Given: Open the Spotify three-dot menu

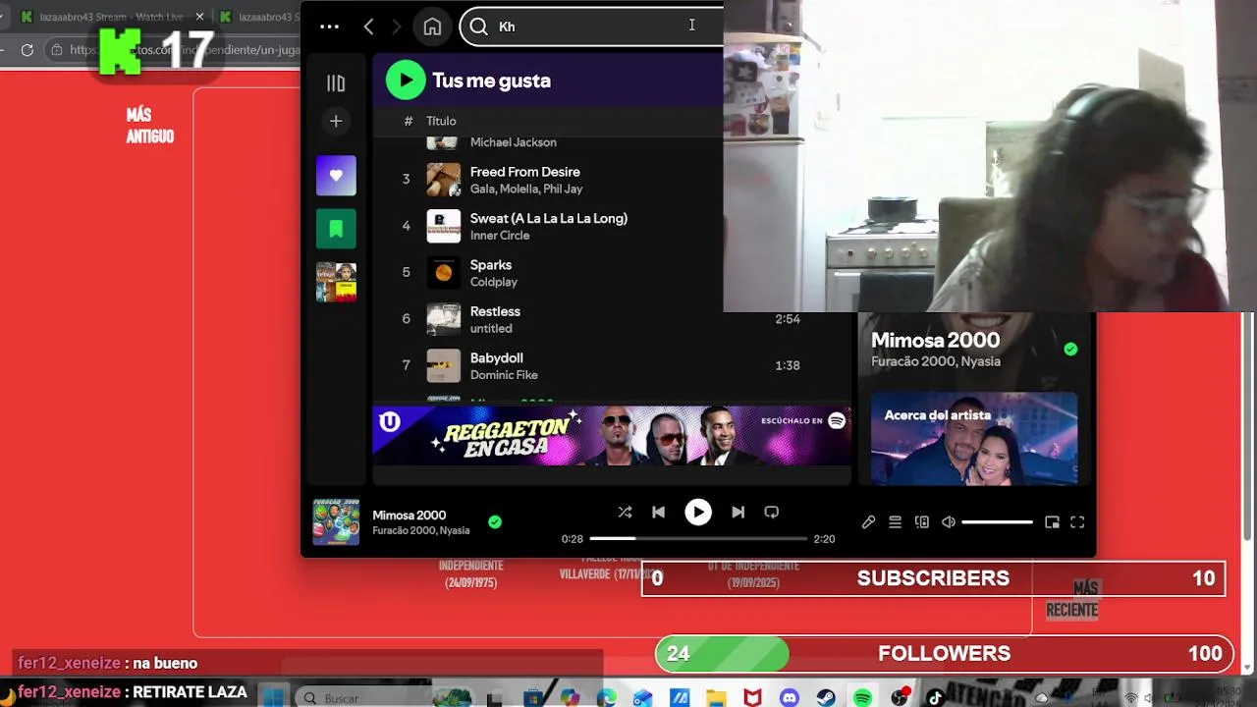Looking at the screenshot, I should [x=329, y=27].
